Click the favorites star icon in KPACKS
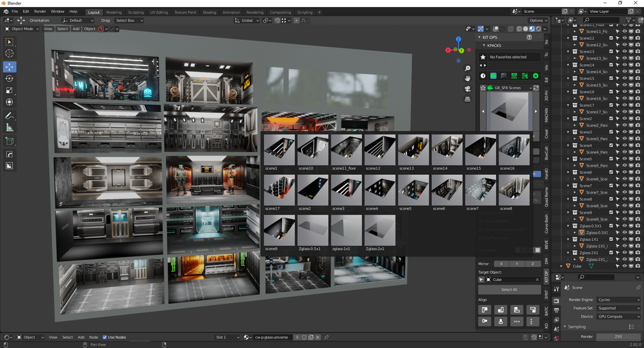 pyautogui.click(x=483, y=57)
